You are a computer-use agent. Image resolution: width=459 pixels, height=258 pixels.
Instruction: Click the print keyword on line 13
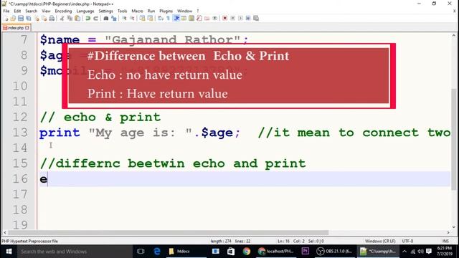pyautogui.click(x=60, y=133)
